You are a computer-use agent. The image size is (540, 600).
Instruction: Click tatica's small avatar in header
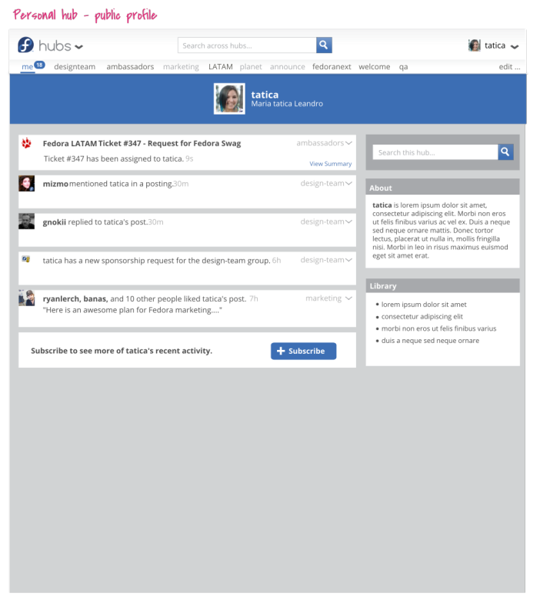(x=475, y=45)
